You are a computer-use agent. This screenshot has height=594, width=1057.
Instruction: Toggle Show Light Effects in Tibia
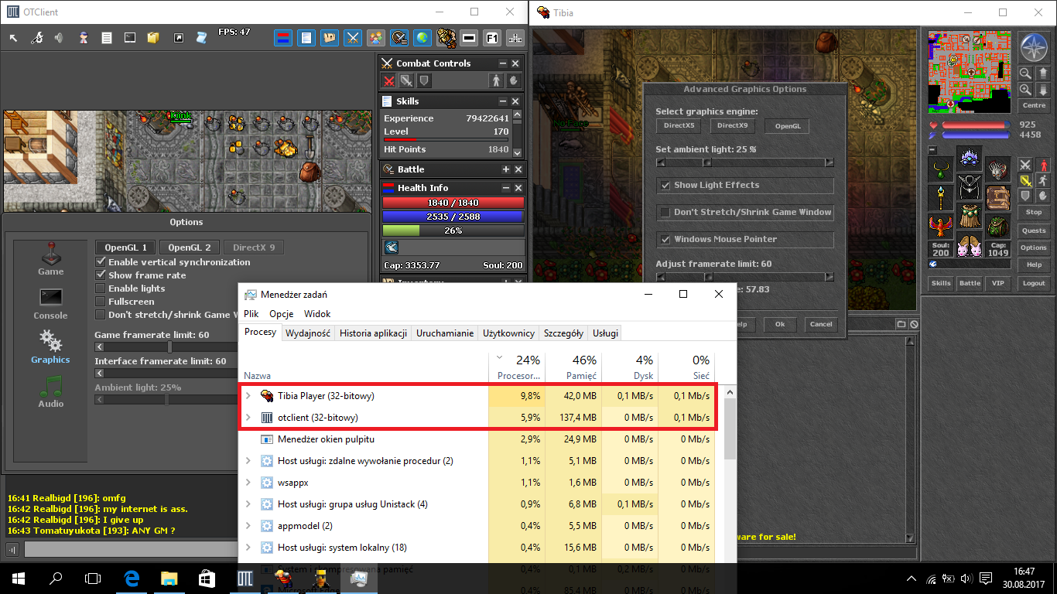click(665, 185)
